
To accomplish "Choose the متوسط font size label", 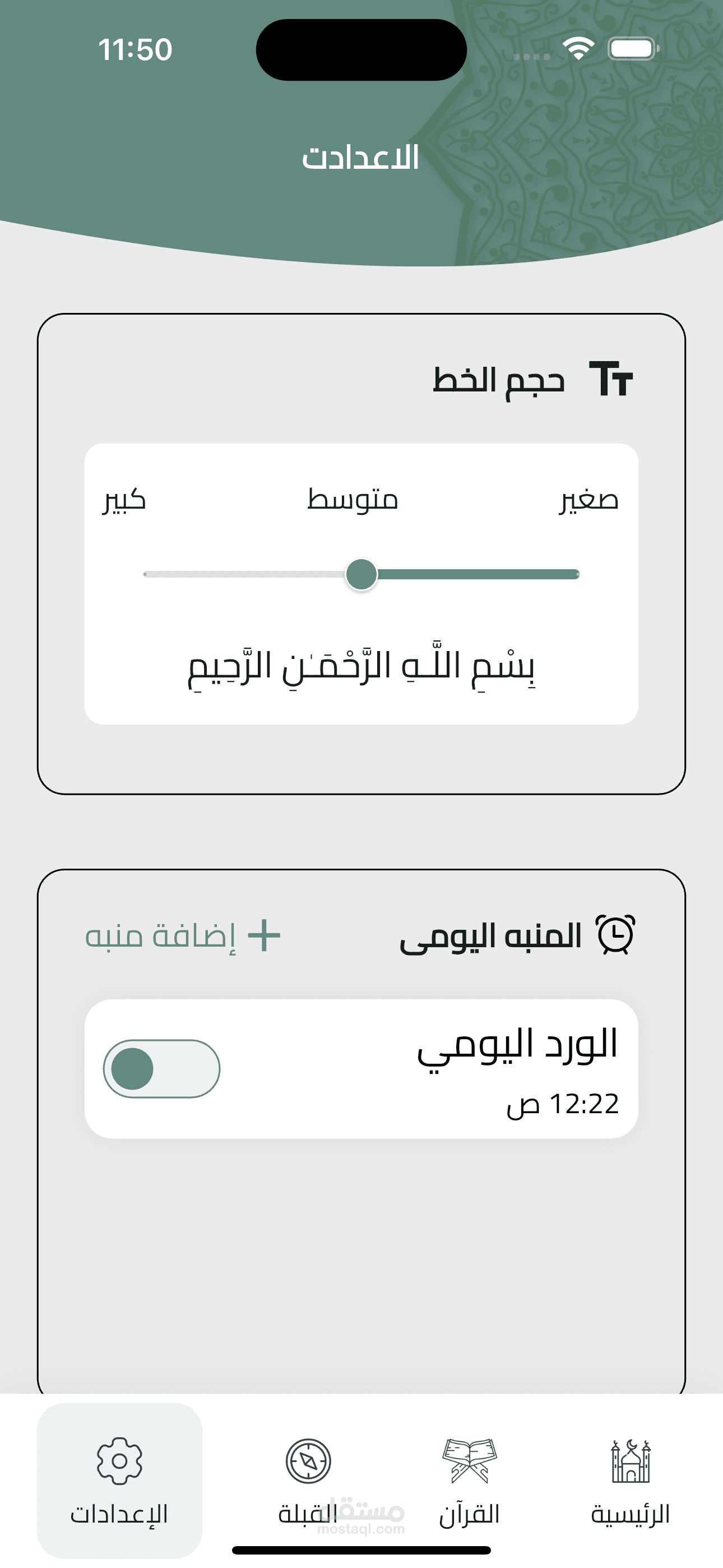I will point(353,500).
